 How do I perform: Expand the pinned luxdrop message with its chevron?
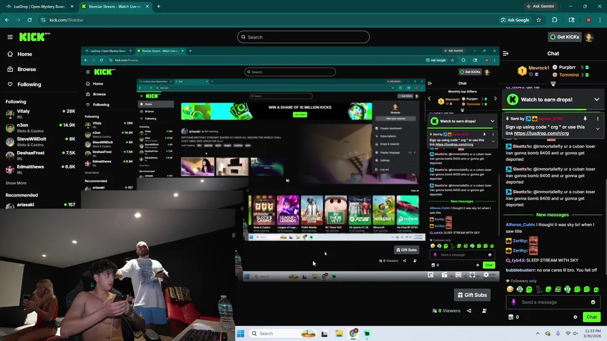tap(598, 129)
